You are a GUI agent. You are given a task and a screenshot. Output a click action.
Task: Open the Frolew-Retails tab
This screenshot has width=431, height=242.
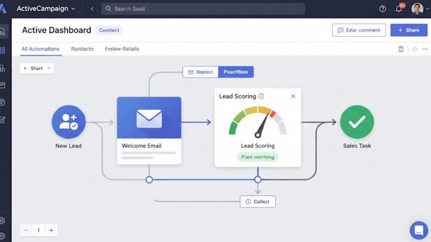point(122,49)
